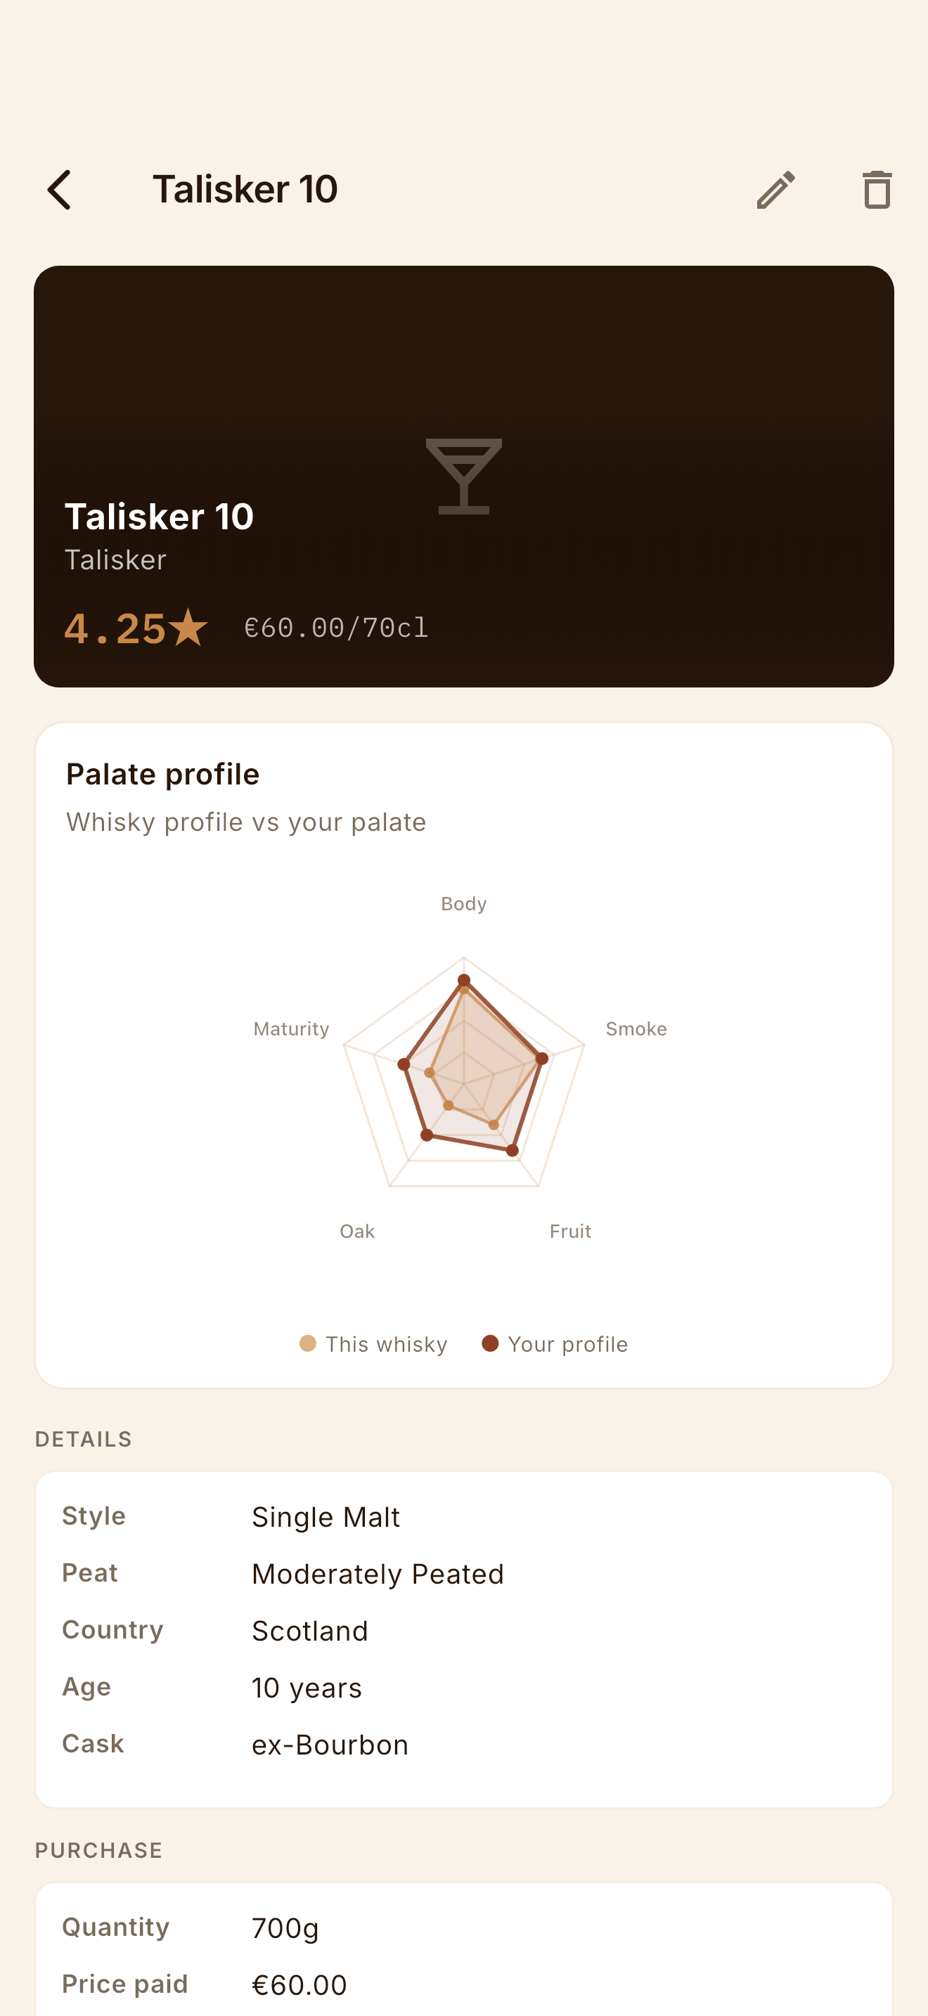928x2016 pixels.
Task: Tap the Oak axis label
Action: pos(358,1231)
